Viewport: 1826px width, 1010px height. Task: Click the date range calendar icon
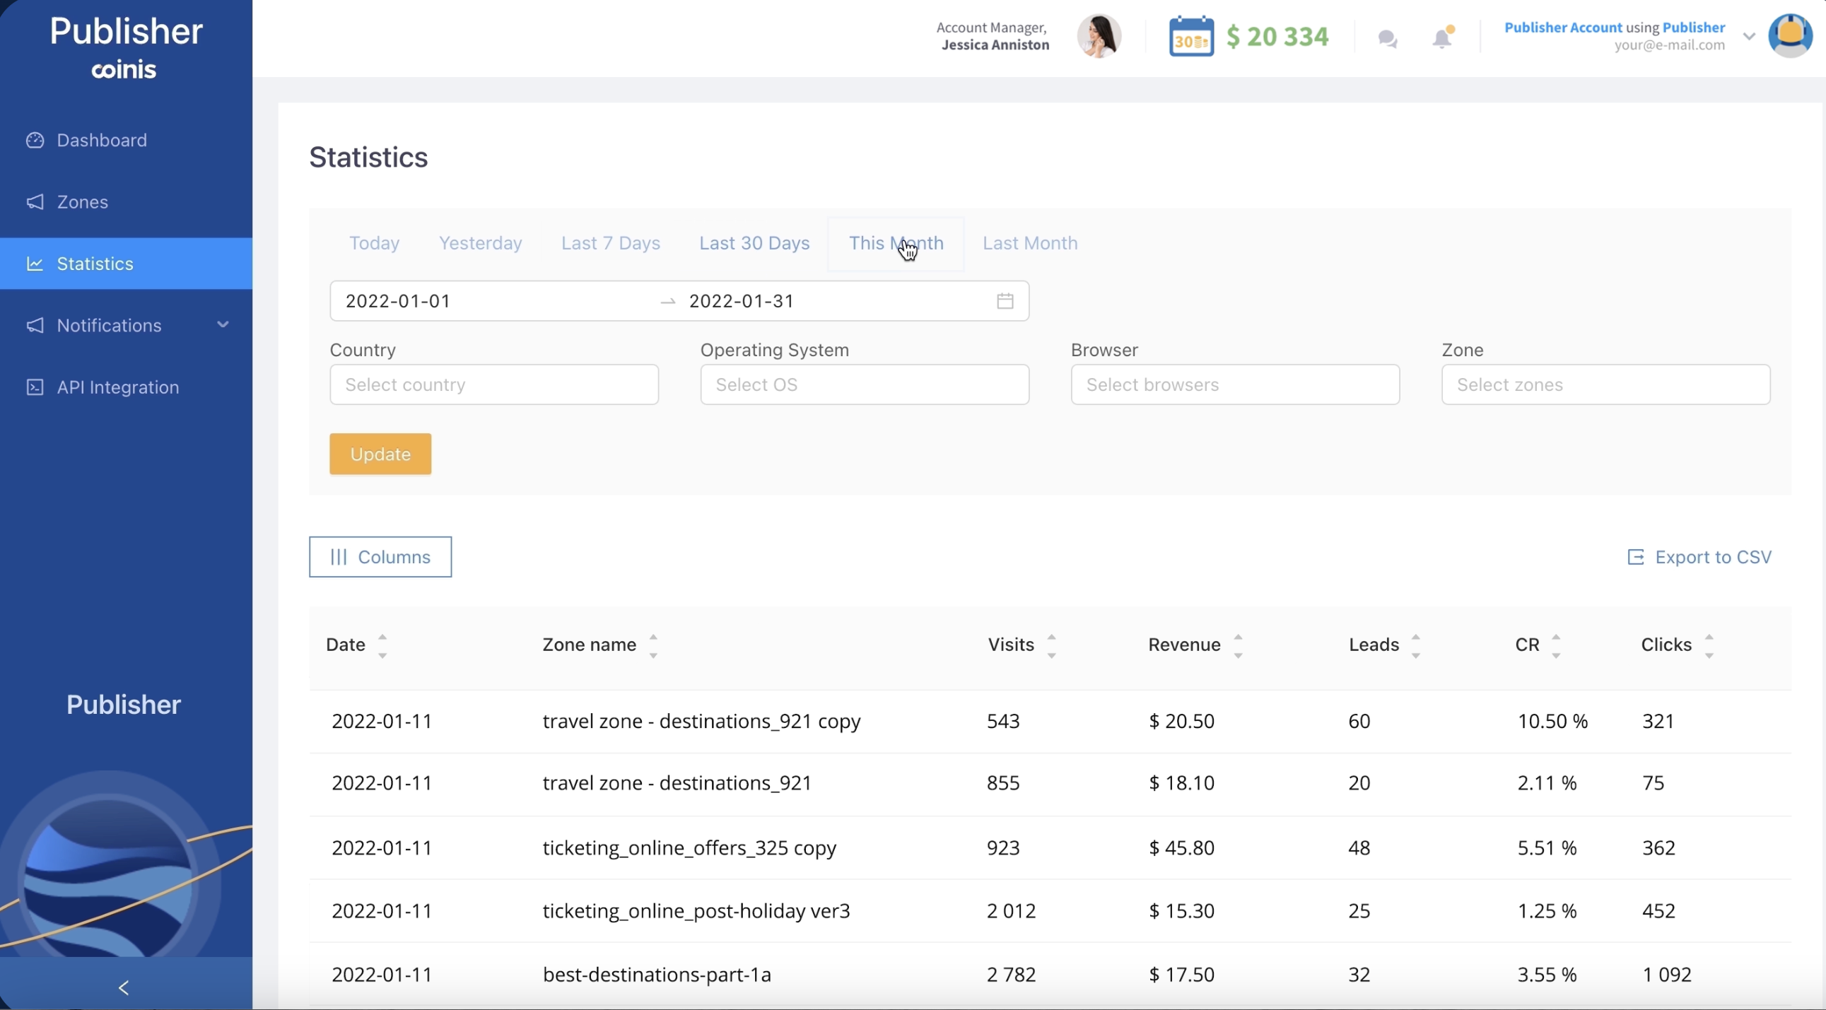[x=1005, y=301]
